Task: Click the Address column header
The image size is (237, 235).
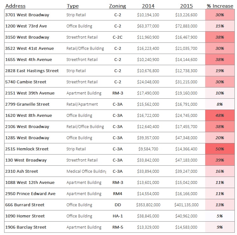Action: click(15, 6)
